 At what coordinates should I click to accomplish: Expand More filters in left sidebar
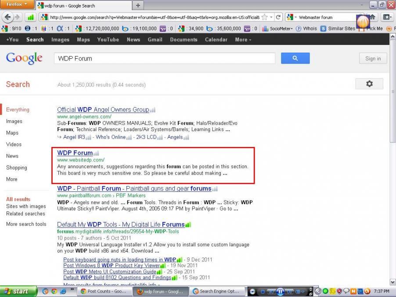pyautogui.click(x=11, y=179)
